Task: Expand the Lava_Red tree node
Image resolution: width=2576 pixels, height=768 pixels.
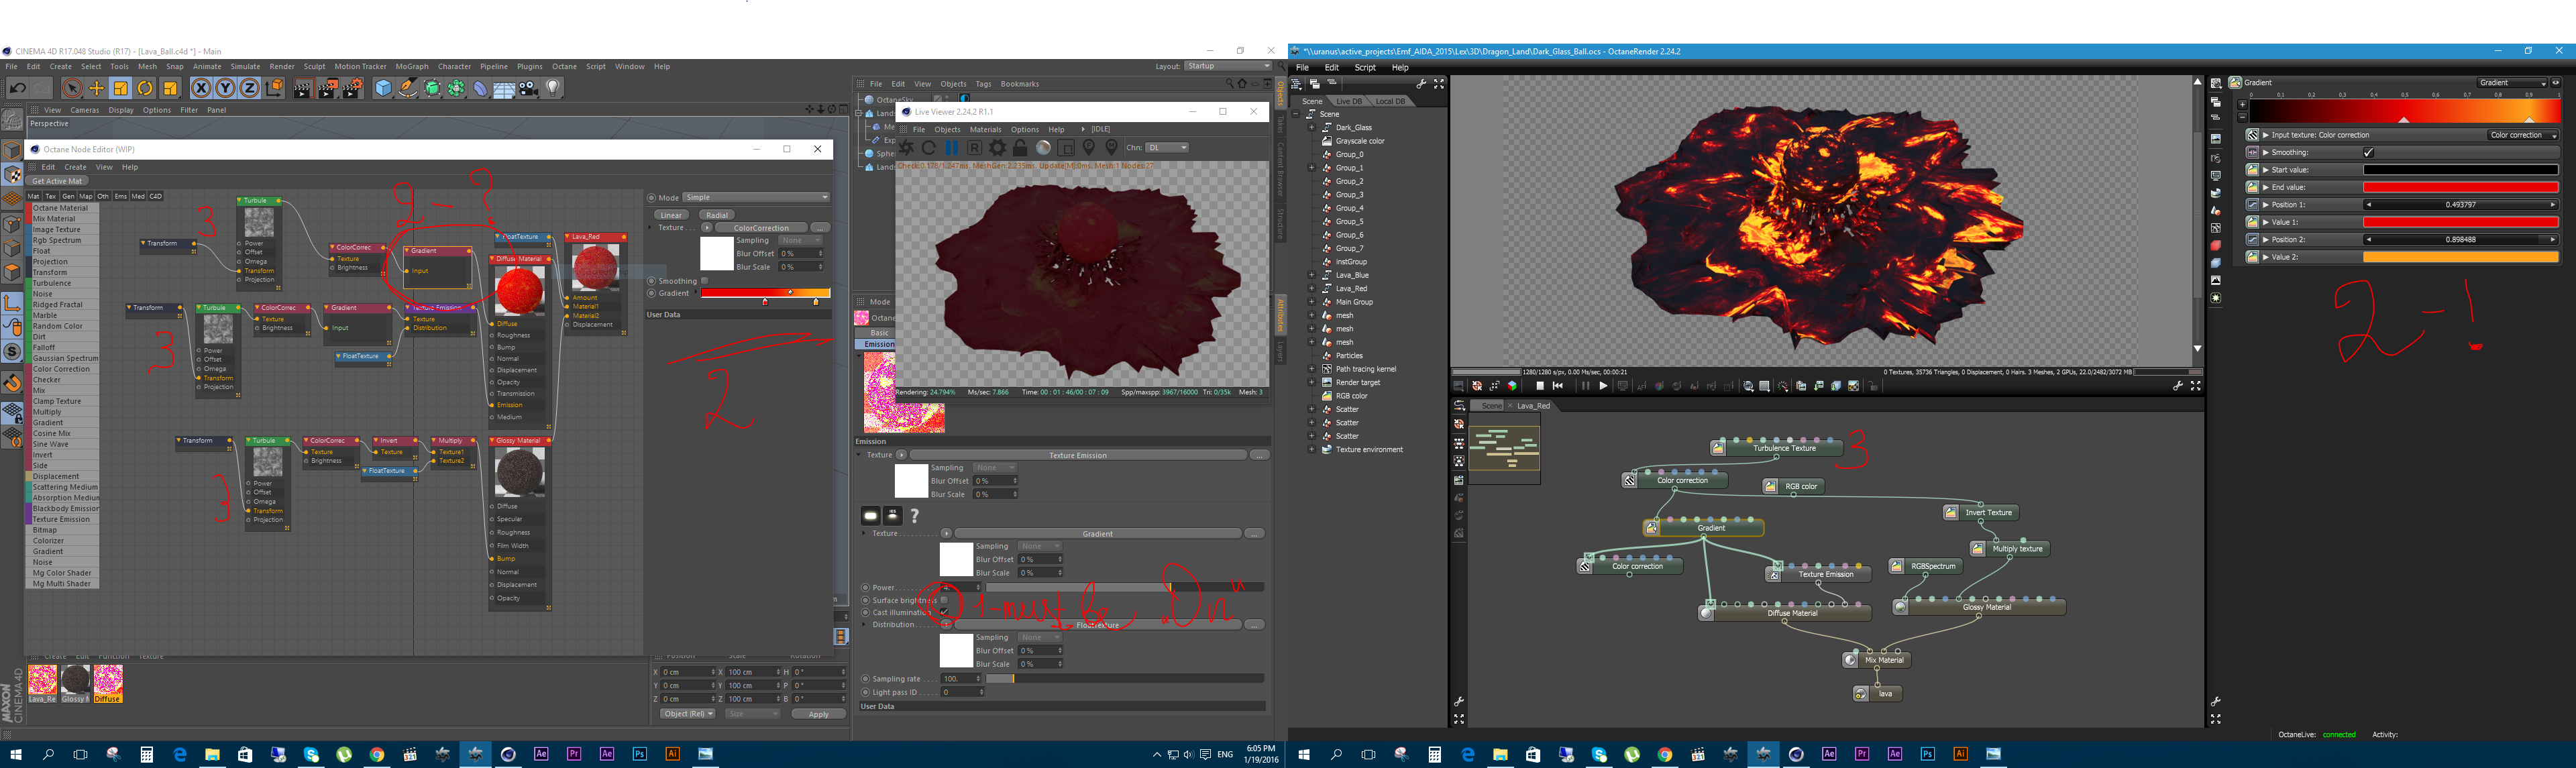Action: (x=1312, y=288)
